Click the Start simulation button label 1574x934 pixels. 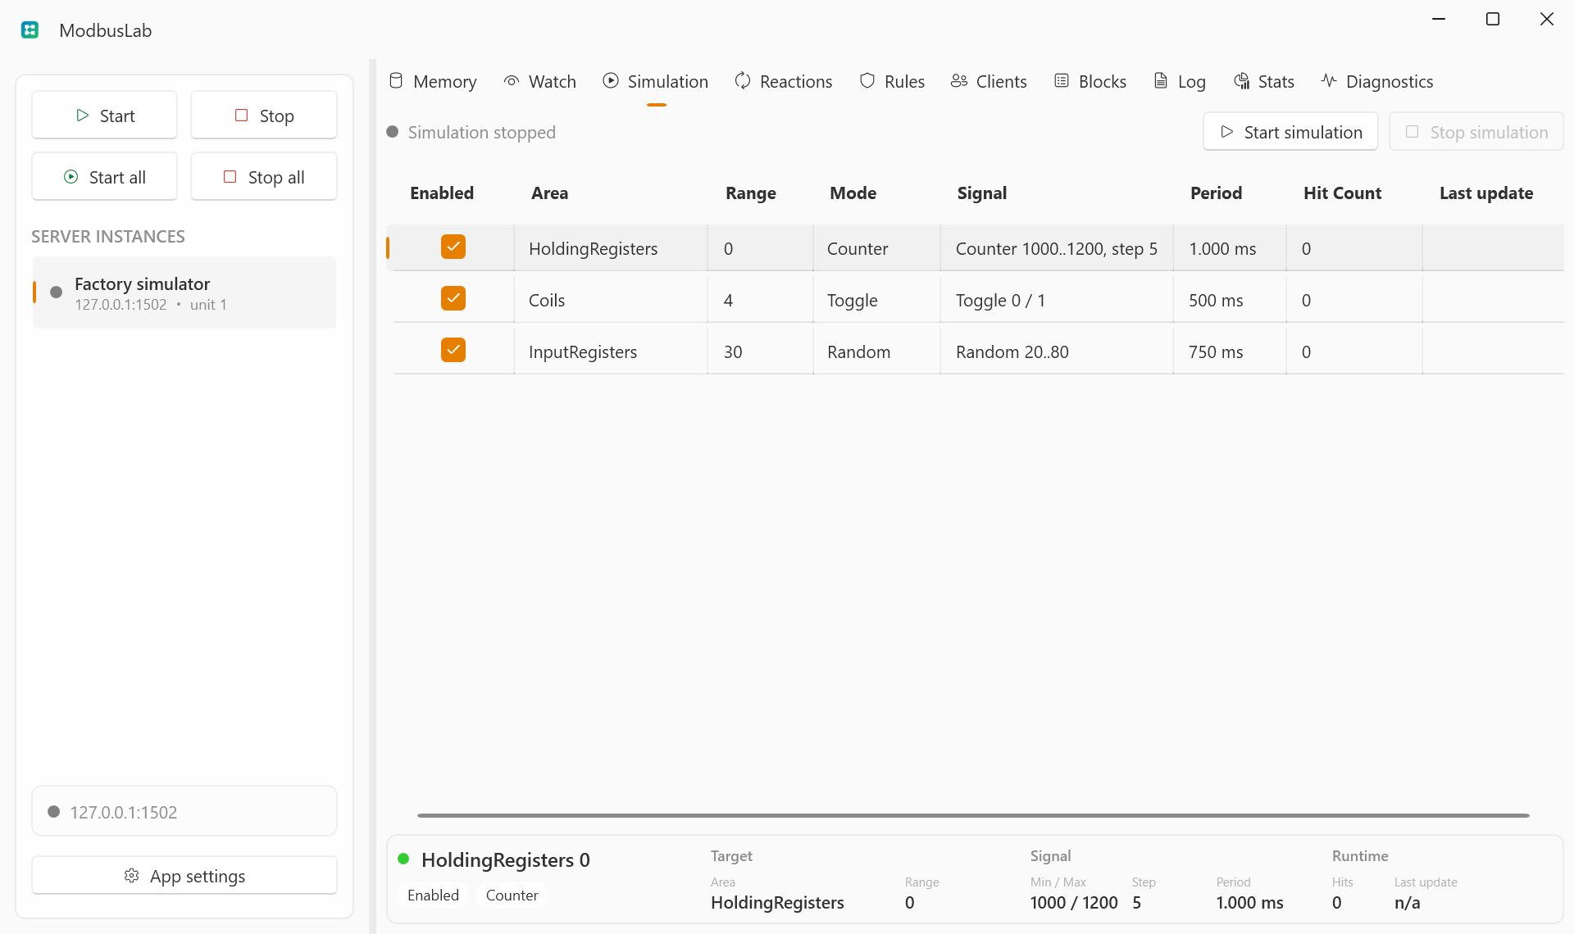[1303, 133]
